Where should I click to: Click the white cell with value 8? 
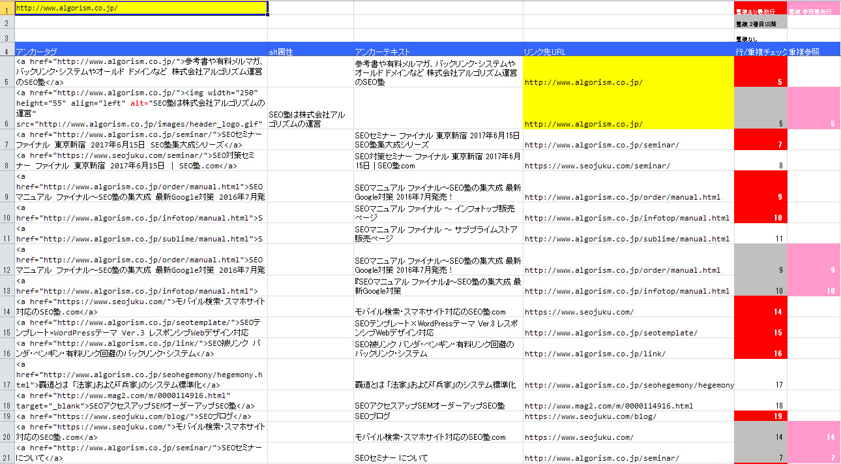761,161
